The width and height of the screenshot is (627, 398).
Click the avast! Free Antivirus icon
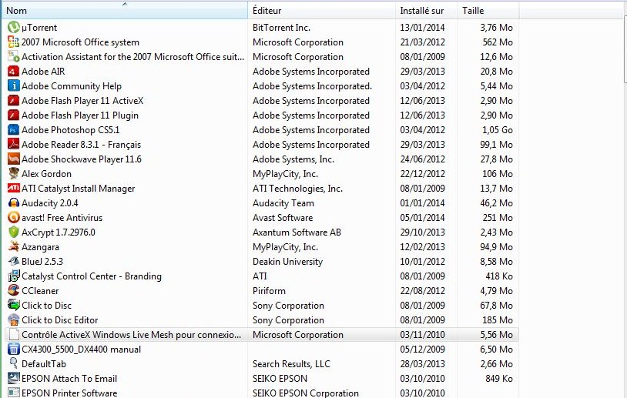(x=14, y=217)
